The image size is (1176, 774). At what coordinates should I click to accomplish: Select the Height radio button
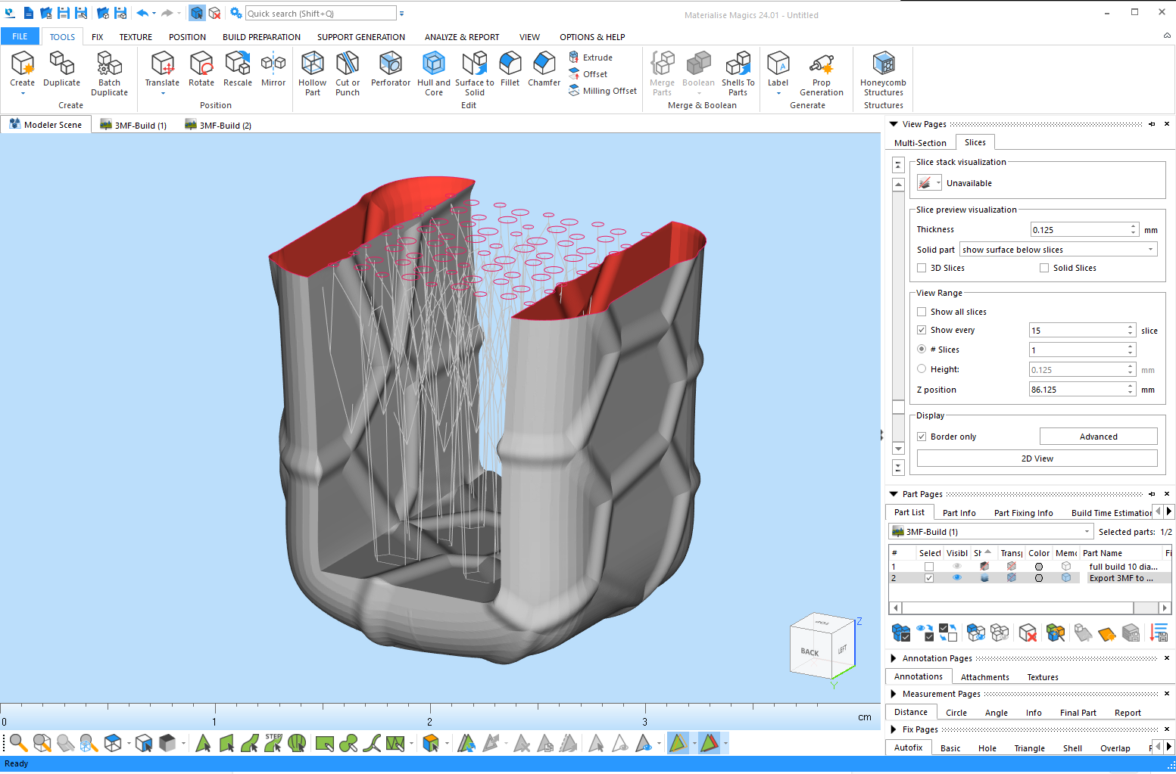click(x=922, y=369)
